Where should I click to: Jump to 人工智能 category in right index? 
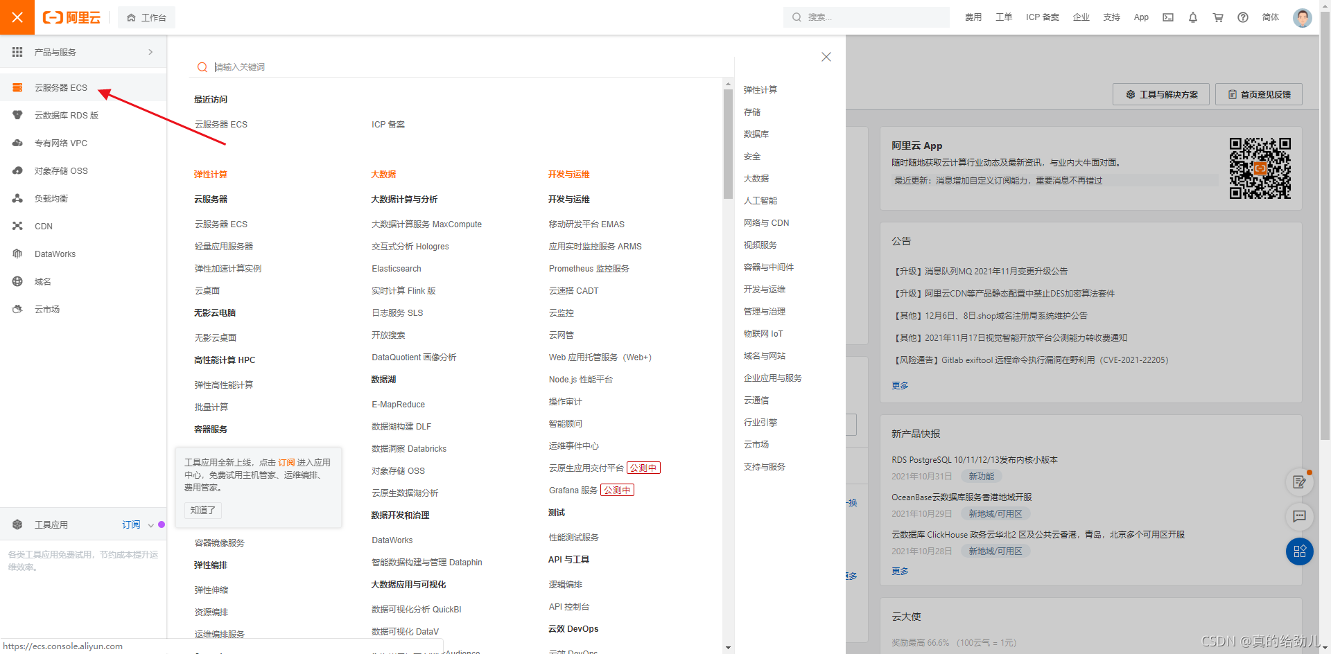point(760,201)
